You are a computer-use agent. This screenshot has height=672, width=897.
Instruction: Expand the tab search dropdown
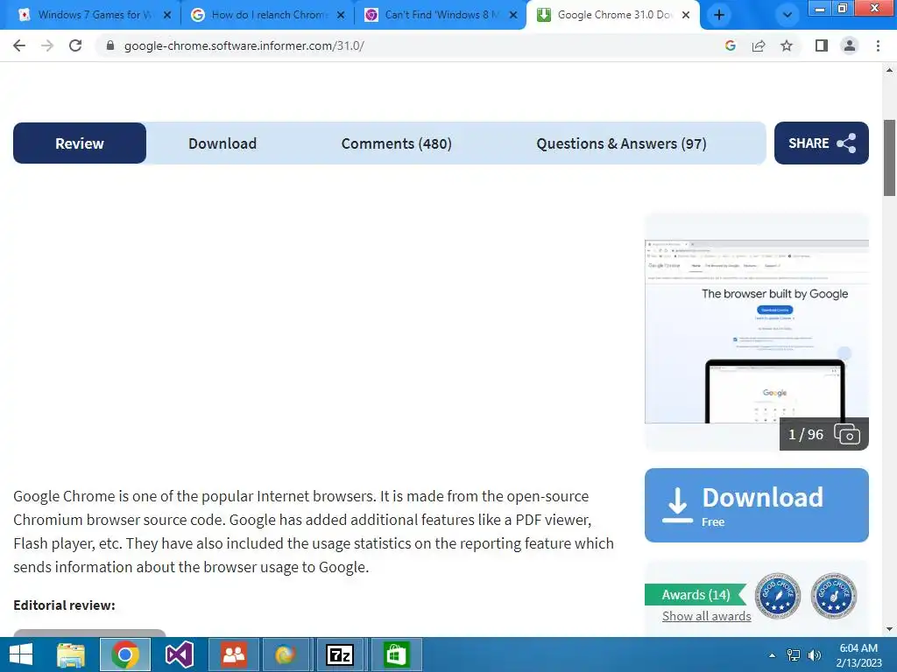coord(788,15)
